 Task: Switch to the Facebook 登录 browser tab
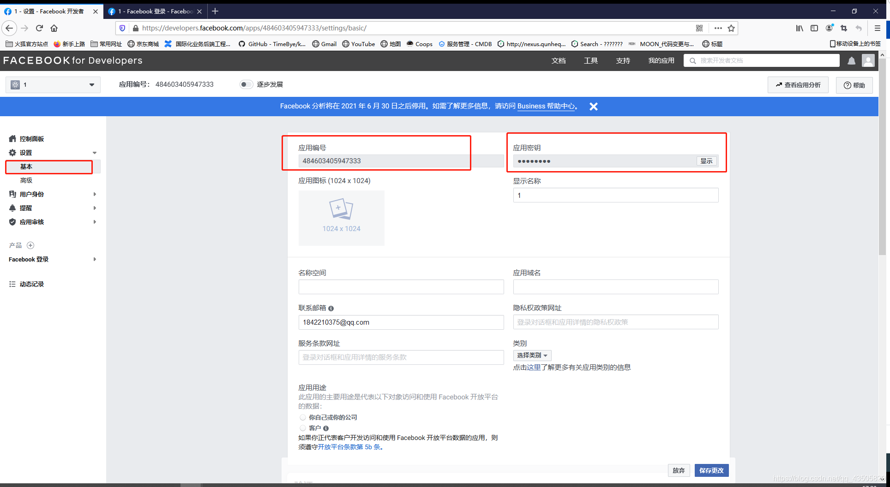tap(155, 12)
